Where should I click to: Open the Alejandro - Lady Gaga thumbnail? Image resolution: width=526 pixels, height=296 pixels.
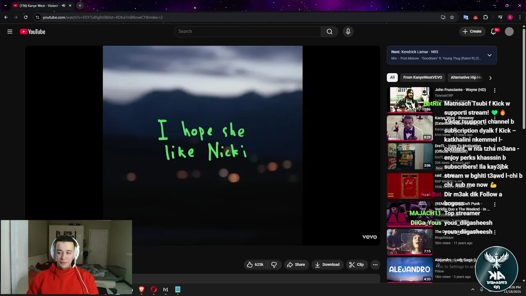410,270
